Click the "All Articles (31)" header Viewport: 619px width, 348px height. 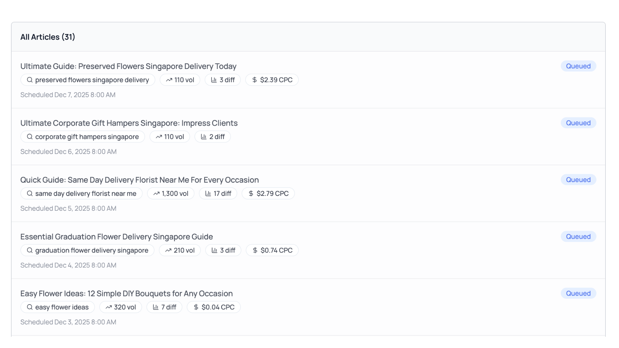point(47,37)
